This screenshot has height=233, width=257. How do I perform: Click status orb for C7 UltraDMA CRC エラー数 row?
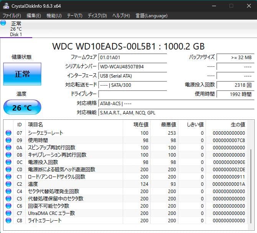tap(8, 213)
